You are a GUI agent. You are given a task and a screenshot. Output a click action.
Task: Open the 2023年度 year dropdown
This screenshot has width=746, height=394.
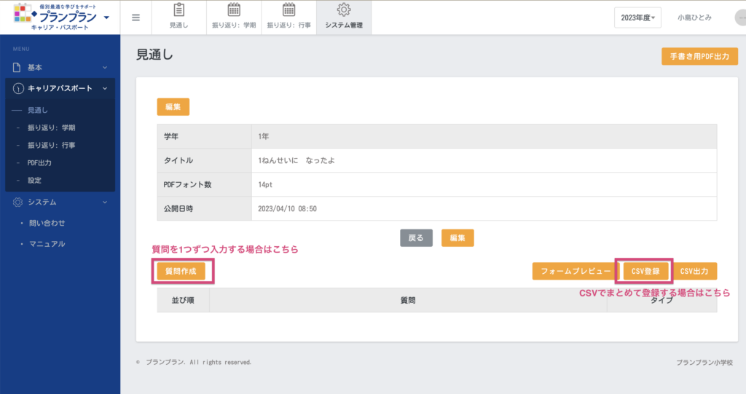point(637,17)
